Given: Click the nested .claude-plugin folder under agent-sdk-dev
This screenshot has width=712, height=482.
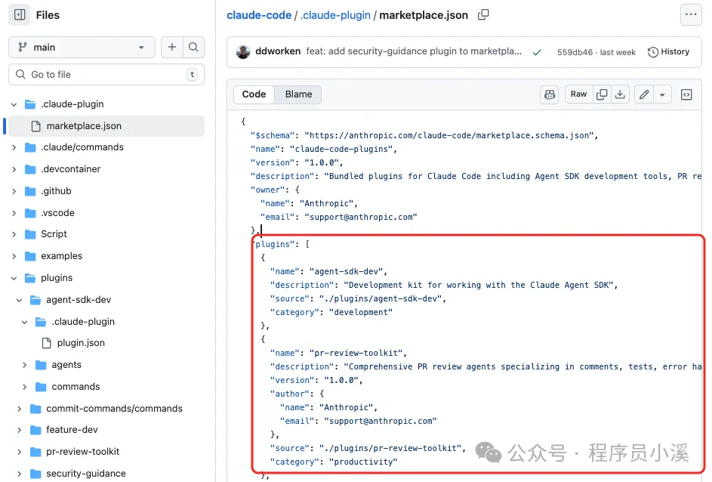Looking at the screenshot, I should (x=83, y=322).
